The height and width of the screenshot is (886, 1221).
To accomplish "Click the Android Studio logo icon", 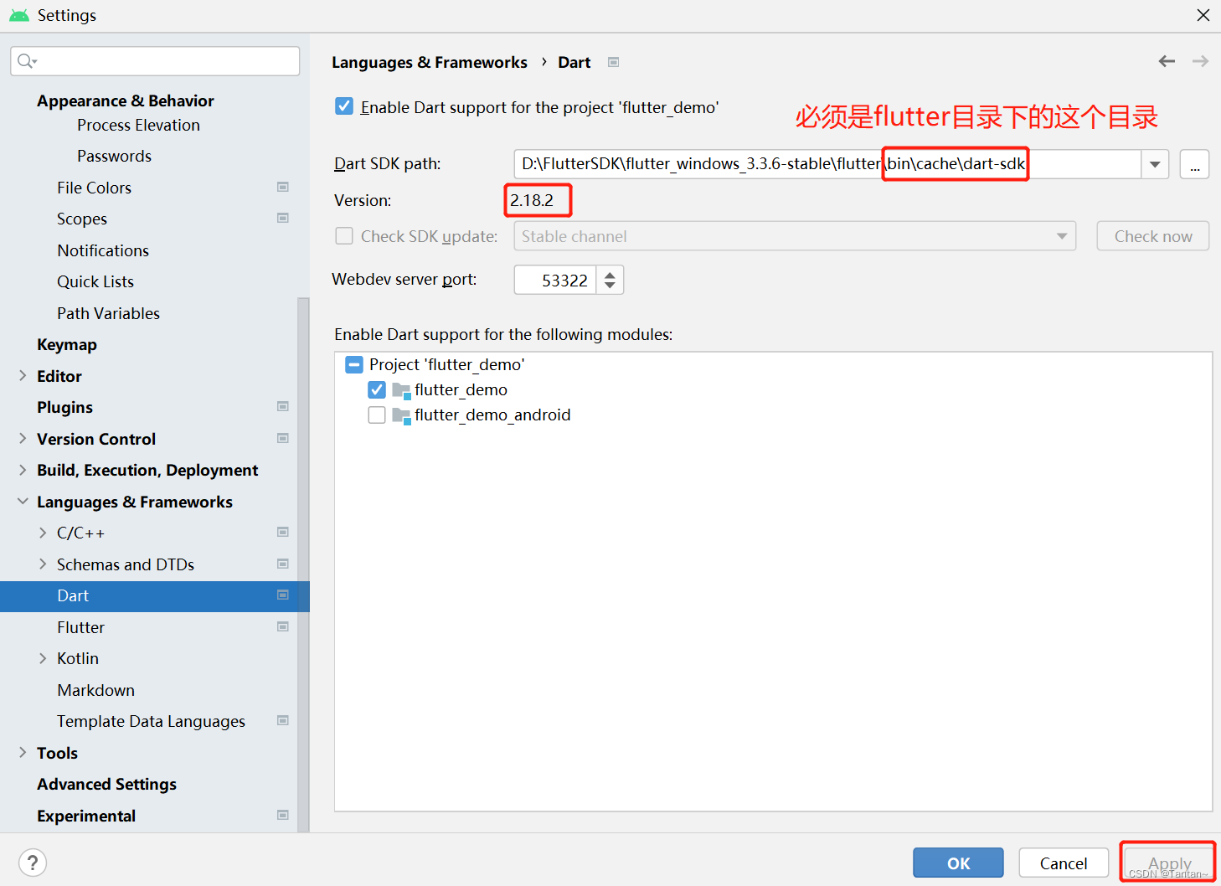I will [18, 15].
